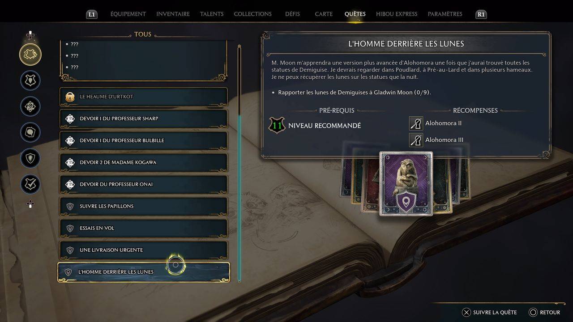The height and width of the screenshot is (322, 573).
Task: Select the Une livraison urgente quest
Action: (143, 250)
